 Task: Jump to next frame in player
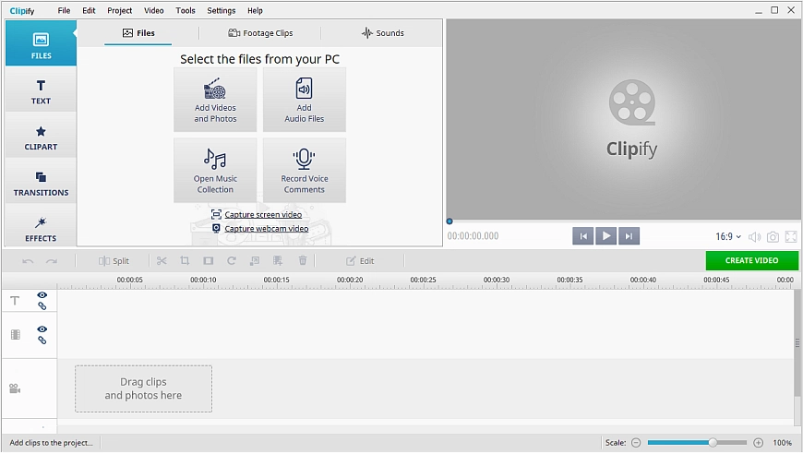pyautogui.click(x=629, y=236)
